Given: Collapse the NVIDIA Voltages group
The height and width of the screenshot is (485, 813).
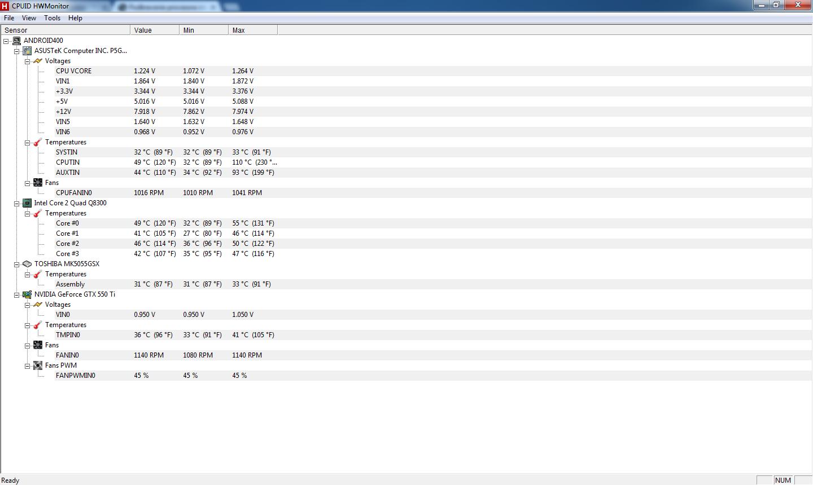Looking at the screenshot, I should tap(27, 305).
